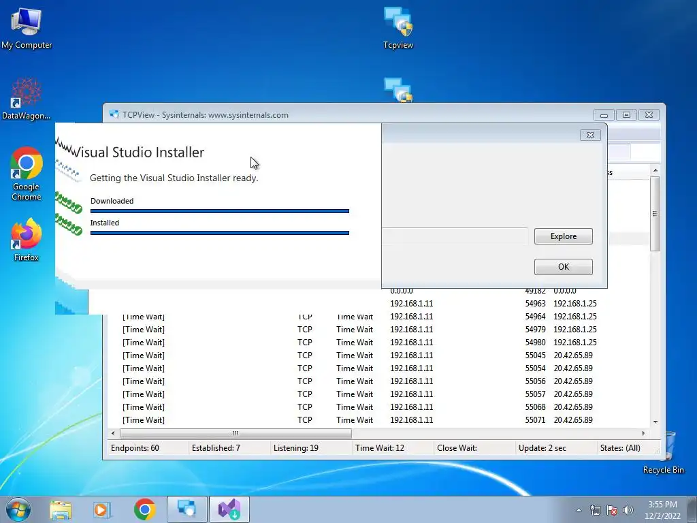This screenshot has width=697, height=523.
Task: Click Visual Studio Installer heading
Action: click(137, 152)
